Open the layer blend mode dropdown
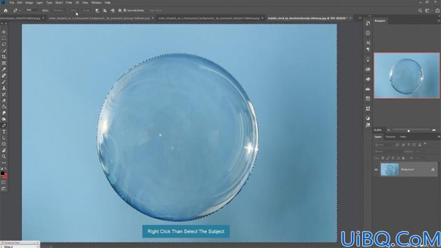The height and width of the screenshot is (248, 441). pos(388,151)
